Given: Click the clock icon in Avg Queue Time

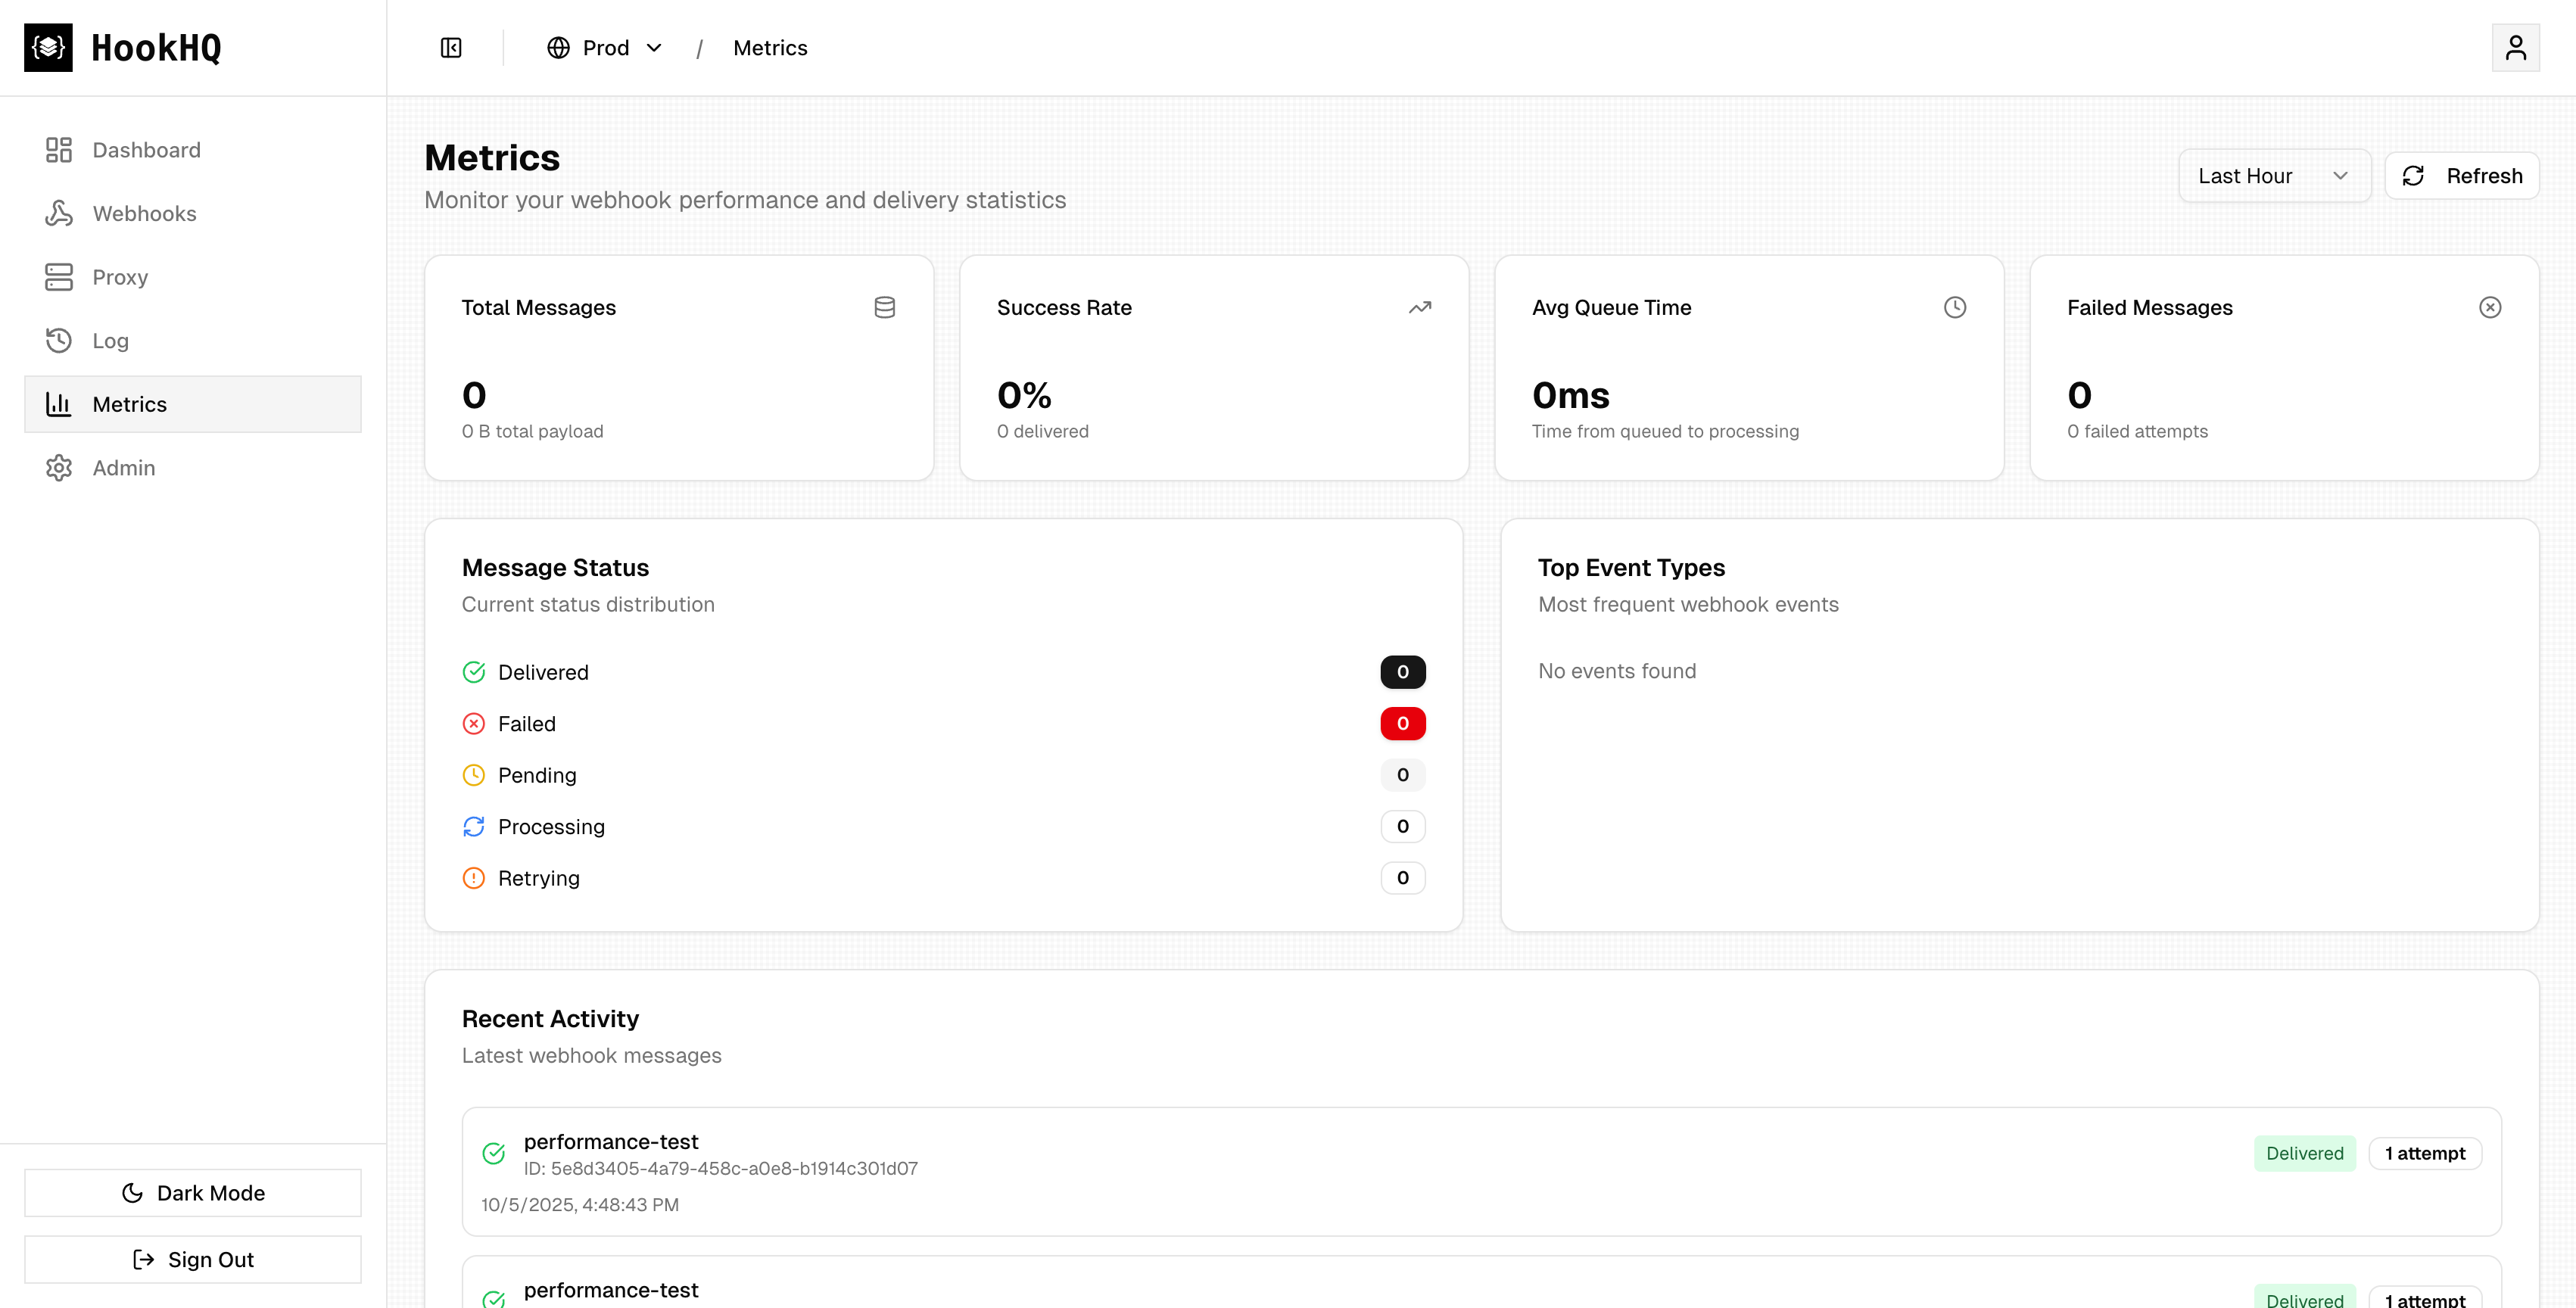Looking at the screenshot, I should [1955, 307].
